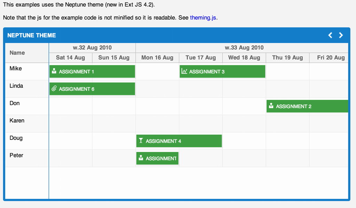Select the Linda resource row
The image size is (356, 208).
click(177, 89)
